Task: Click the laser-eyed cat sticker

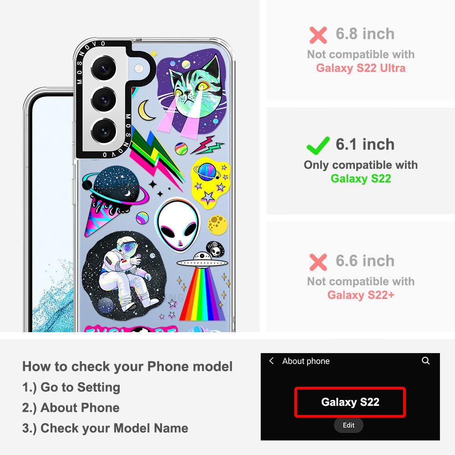Action: (192, 93)
